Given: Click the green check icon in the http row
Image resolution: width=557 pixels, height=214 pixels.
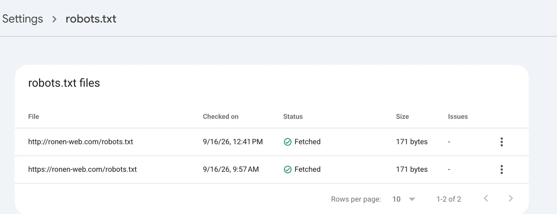Looking at the screenshot, I should pos(288,142).
